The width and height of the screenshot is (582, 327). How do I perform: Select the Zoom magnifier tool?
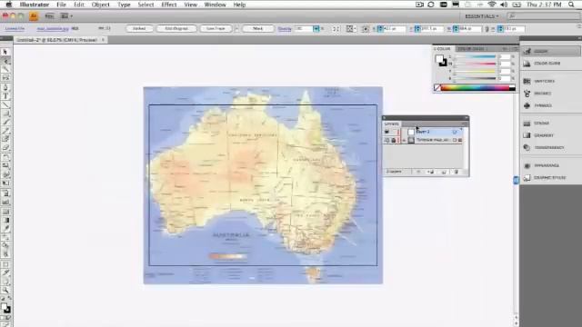(6, 290)
